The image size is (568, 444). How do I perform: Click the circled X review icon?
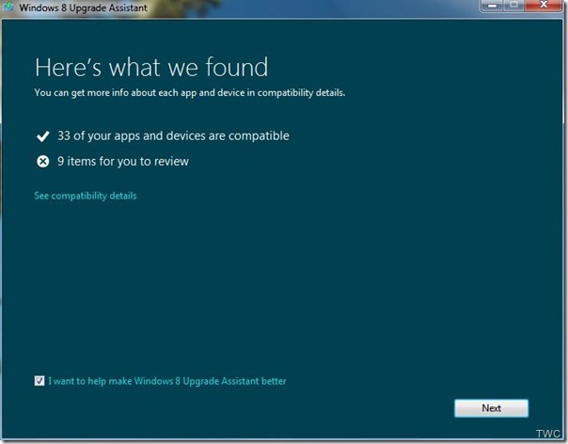click(42, 161)
